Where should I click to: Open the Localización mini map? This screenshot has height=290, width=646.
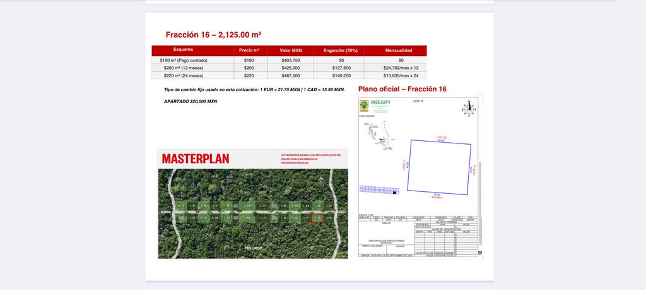(x=377, y=135)
